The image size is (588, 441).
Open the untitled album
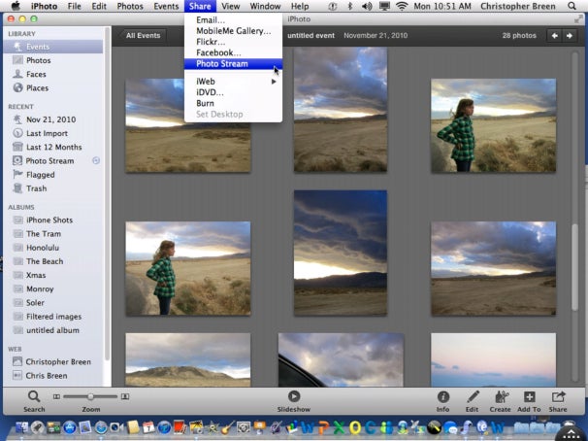pos(52,330)
